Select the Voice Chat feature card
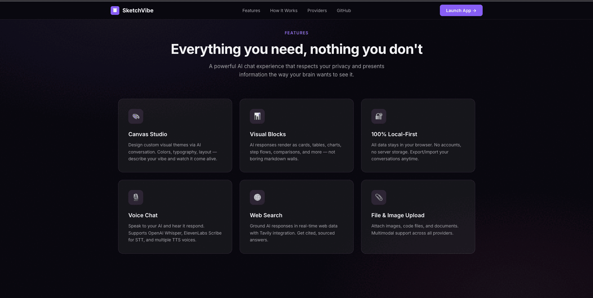This screenshot has height=298, width=593. pyautogui.click(x=175, y=217)
